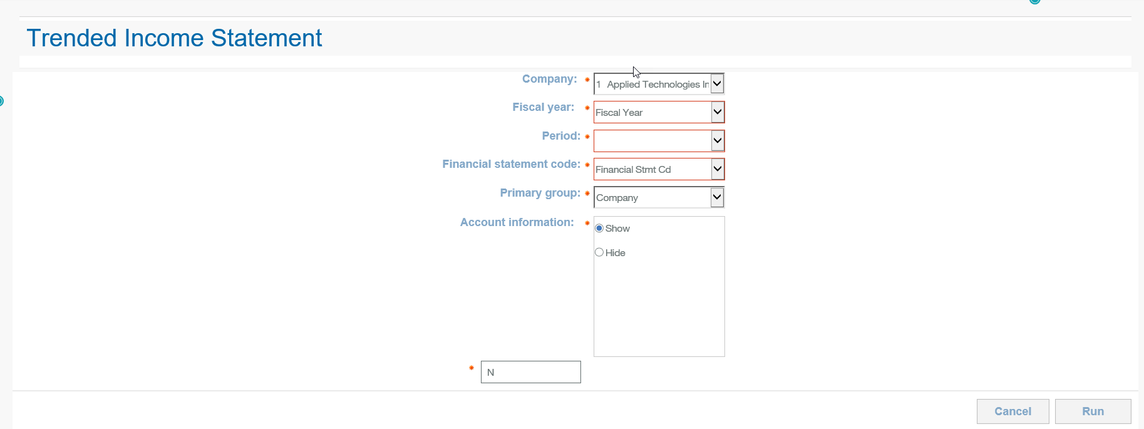Click the Period field label

[x=561, y=136]
